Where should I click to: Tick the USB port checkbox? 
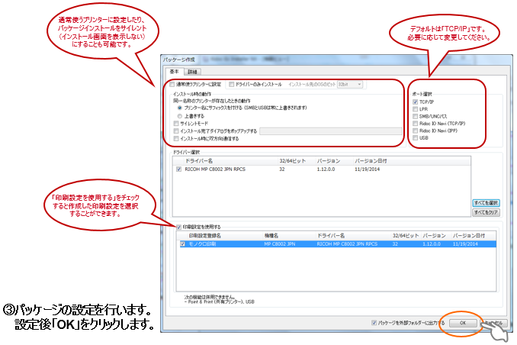pos(416,140)
